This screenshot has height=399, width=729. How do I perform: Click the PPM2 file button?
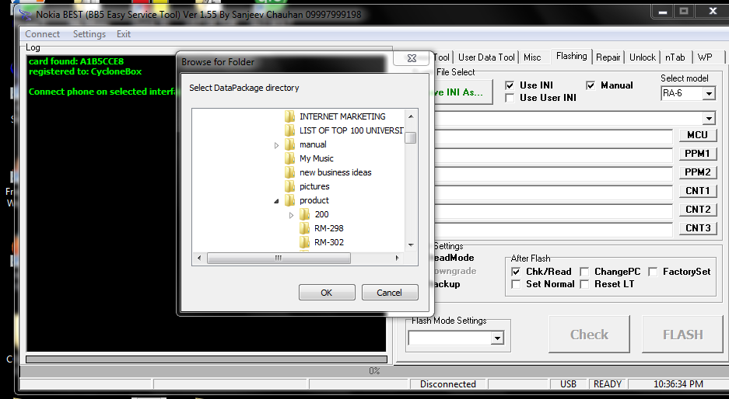697,172
